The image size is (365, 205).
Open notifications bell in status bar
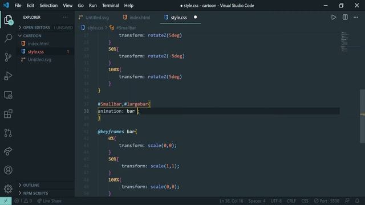click(x=357, y=201)
